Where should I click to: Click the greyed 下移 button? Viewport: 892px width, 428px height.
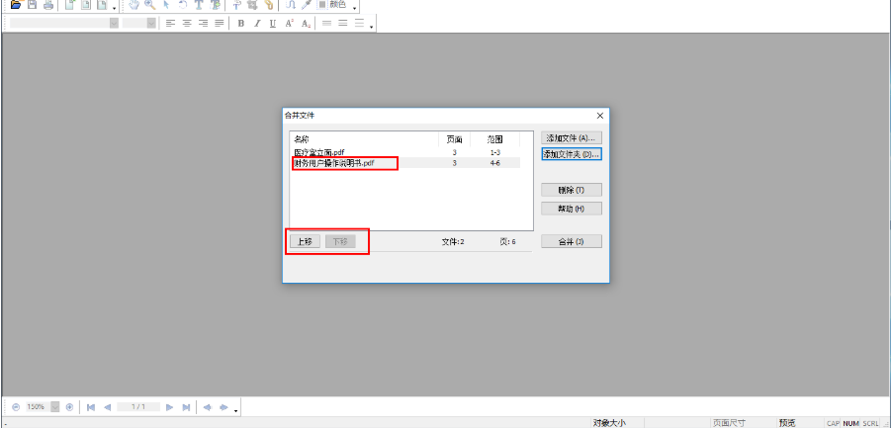[x=340, y=241]
